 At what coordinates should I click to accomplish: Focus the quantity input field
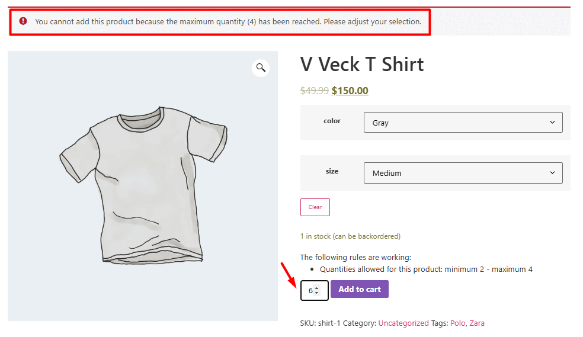pyautogui.click(x=310, y=290)
